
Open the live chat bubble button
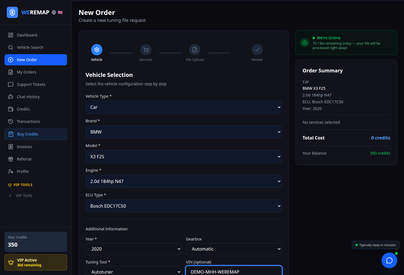click(x=389, y=260)
